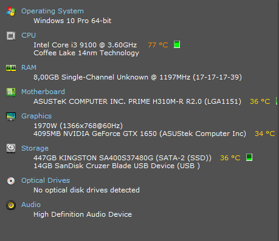Open the RAM section heading

(x=29, y=67)
